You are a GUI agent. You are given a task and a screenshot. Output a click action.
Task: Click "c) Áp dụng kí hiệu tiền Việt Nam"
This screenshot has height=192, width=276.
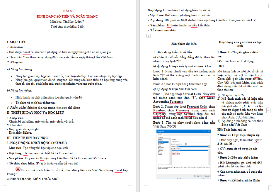[x=175, y=89]
